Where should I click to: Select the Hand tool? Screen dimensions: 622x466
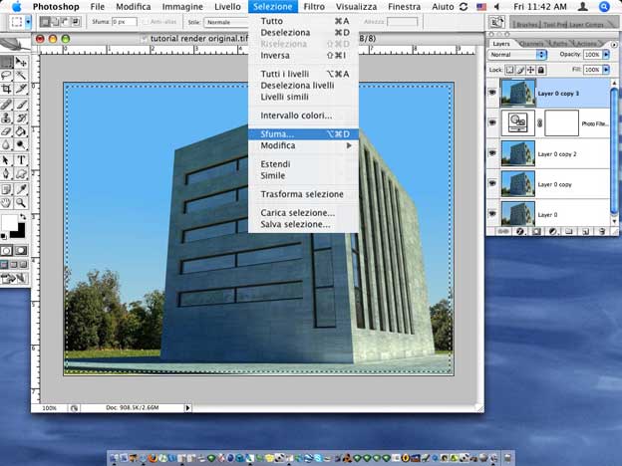[7, 201]
